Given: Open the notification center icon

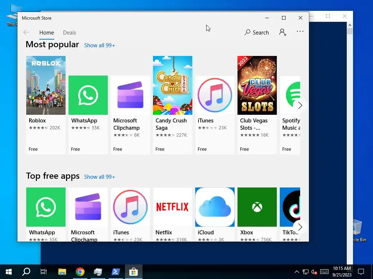Looking at the screenshot, I should pos(361,272).
